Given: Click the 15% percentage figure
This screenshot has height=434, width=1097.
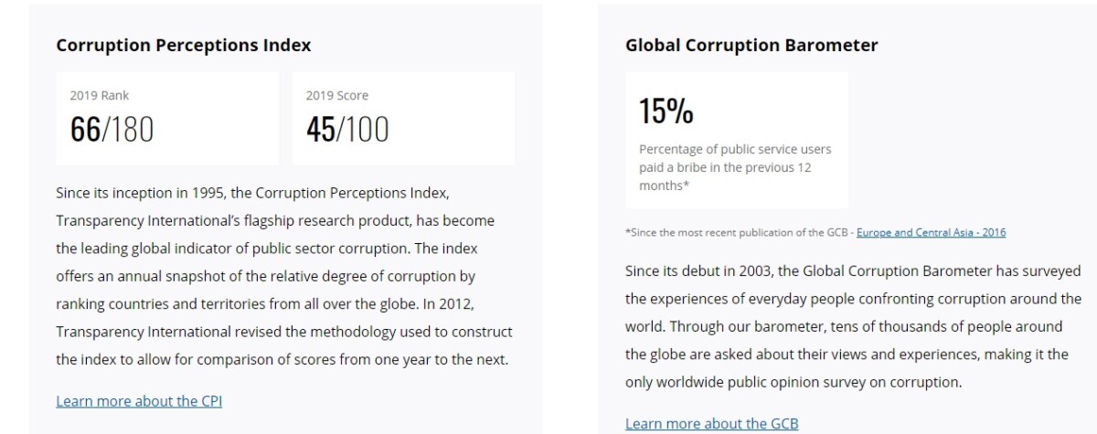Looking at the screenshot, I should click(666, 111).
